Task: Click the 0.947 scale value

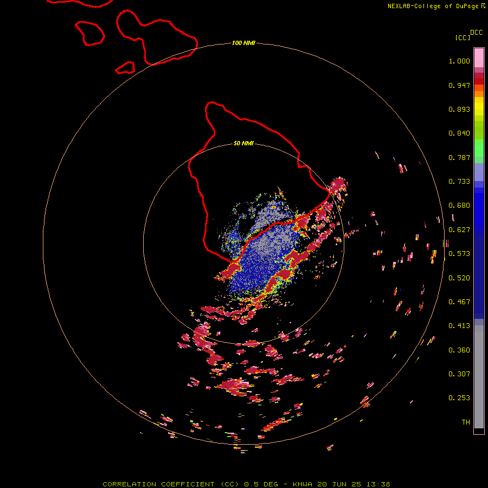Action: pyautogui.click(x=459, y=85)
